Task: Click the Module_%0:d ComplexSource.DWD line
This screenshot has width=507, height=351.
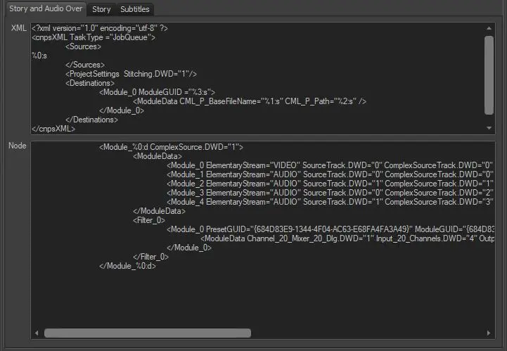Action: (171, 147)
